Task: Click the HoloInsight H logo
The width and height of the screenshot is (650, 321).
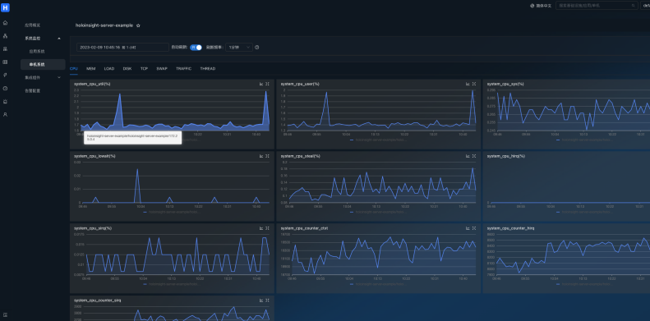Action: point(6,7)
